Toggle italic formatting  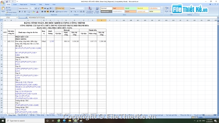(22, 12)
